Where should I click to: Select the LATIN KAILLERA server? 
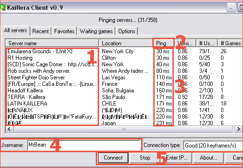coord(28,104)
